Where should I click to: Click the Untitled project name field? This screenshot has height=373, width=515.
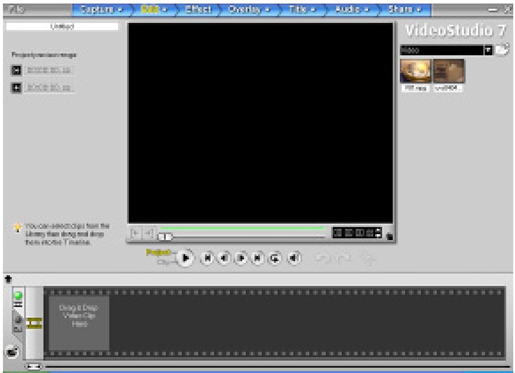(62, 26)
